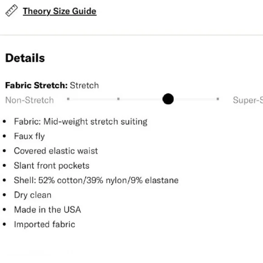Click the Slant front pockets item

click(x=52, y=166)
